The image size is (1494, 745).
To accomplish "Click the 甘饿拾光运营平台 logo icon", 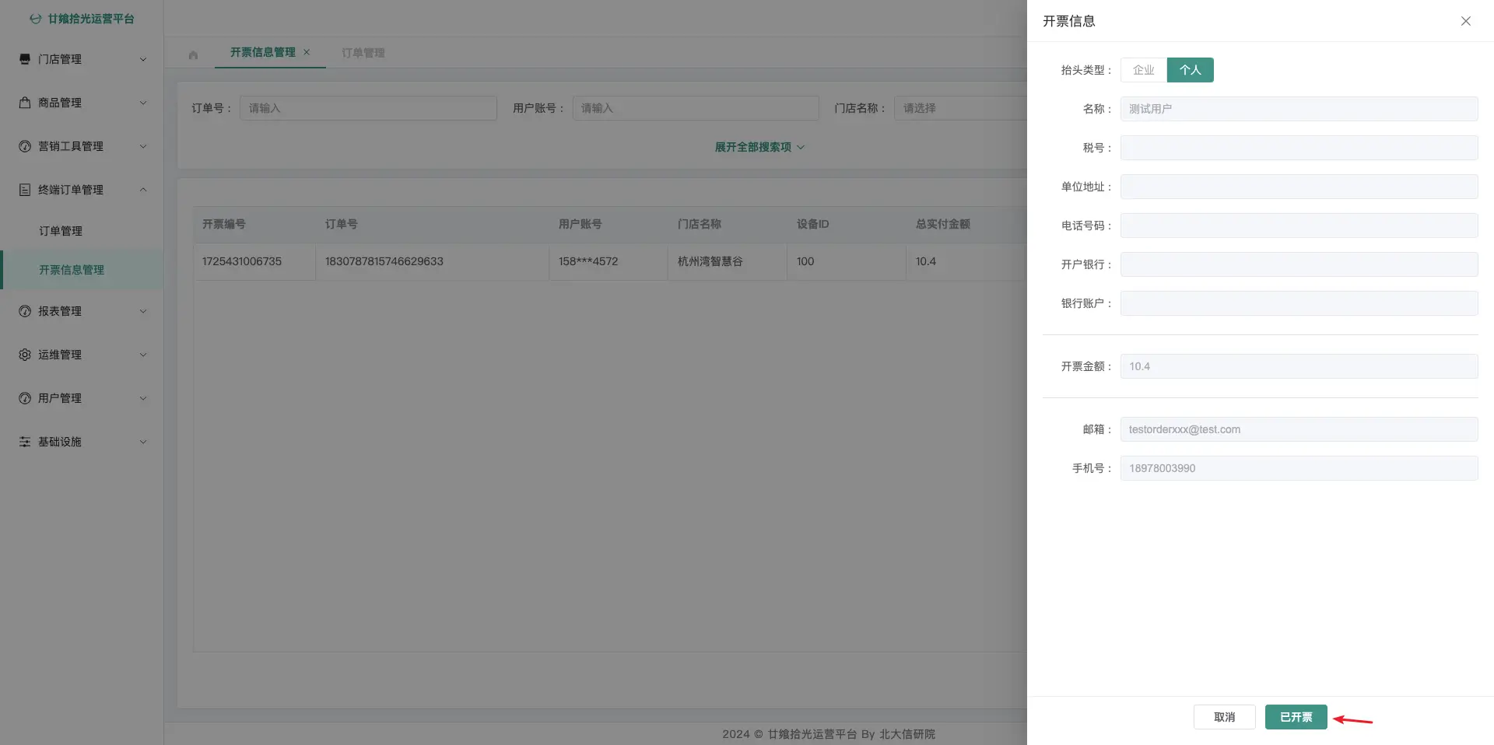I will pos(35,19).
